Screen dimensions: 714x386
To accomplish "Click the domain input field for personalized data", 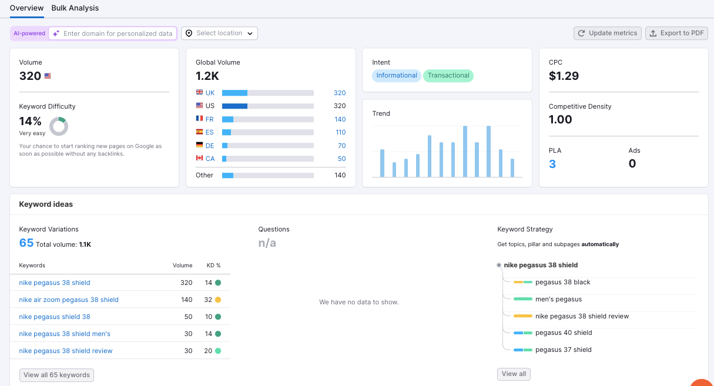I will (118, 33).
